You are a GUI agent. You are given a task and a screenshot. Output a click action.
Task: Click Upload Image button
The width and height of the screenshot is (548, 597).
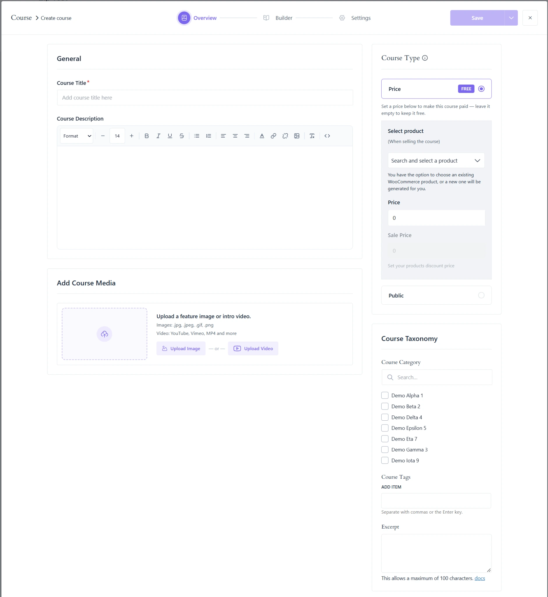pyautogui.click(x=181, y=349)
